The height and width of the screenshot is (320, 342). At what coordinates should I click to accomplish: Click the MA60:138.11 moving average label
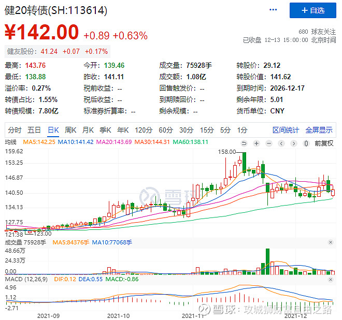point(190,142)
